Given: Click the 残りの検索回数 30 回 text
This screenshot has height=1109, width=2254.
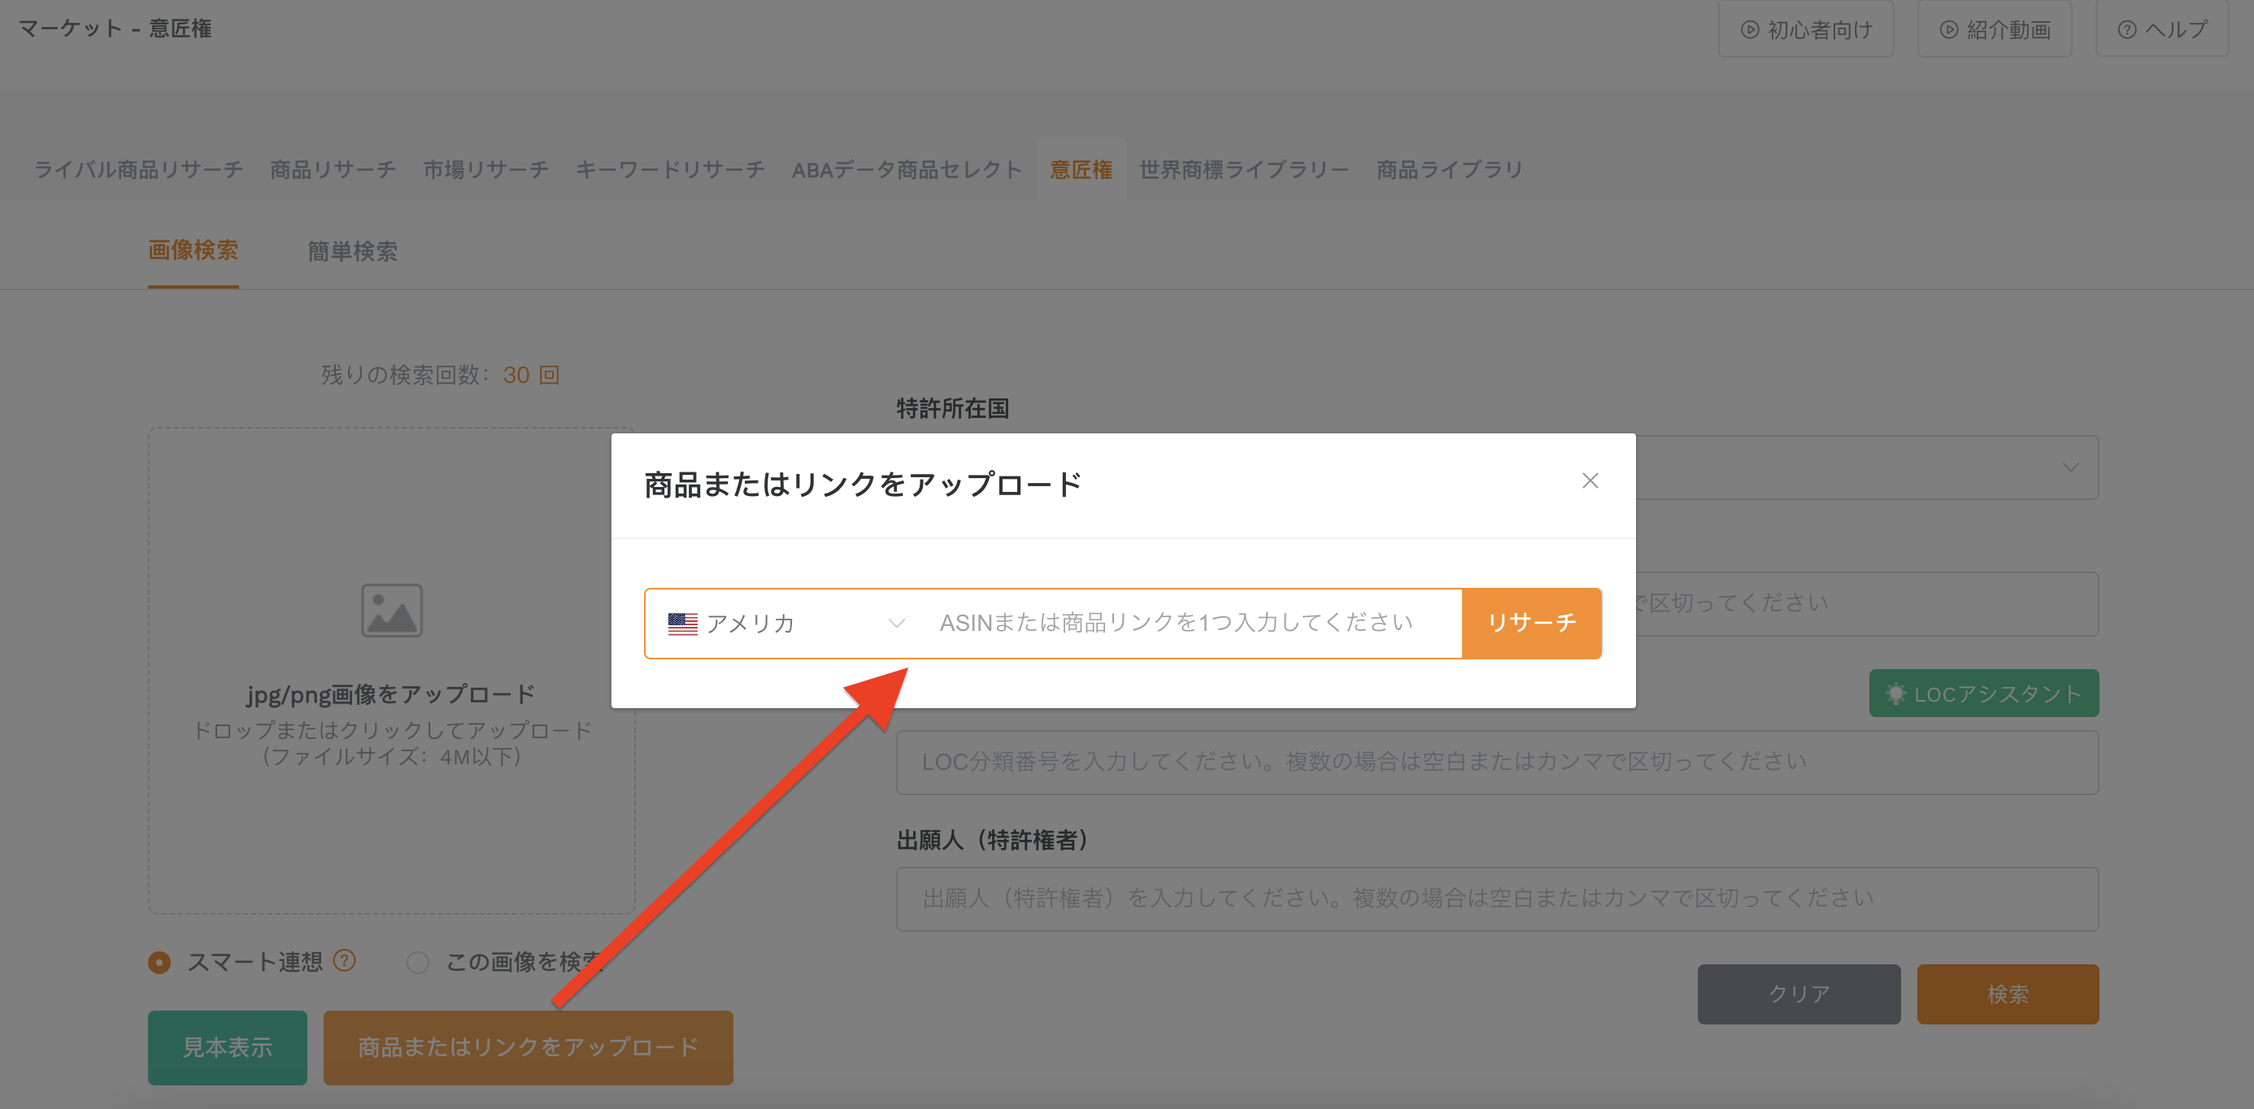Looking at the screenshot, I should coord(440,374).
